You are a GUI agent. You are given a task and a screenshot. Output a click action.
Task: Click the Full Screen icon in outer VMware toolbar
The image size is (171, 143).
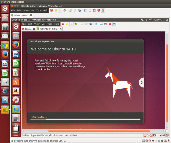tap(94, 11)
